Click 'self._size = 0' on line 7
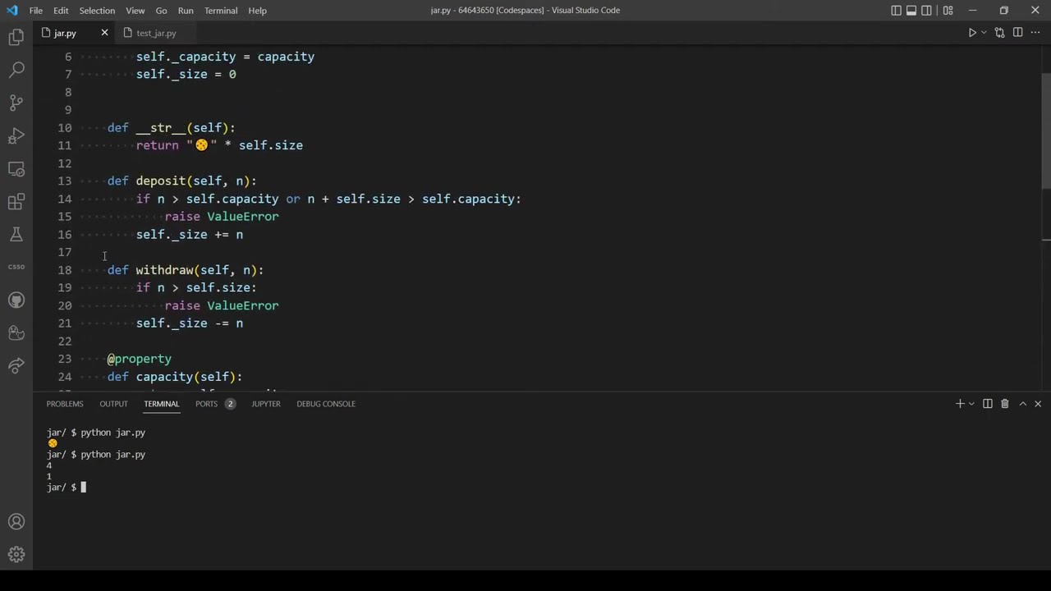Screen dimensions: 1051x591 pos(186,74)
